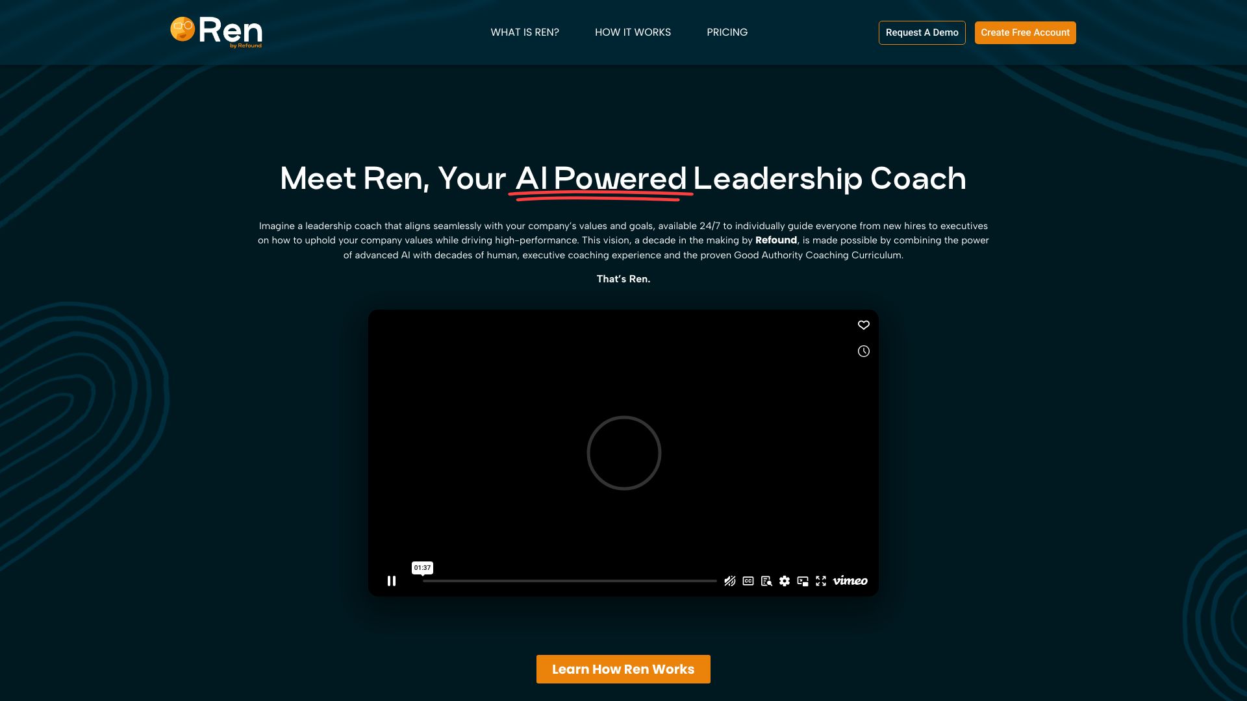Click the Vimeo logo icon on player
1247x701 pixels.
(850, 581)
